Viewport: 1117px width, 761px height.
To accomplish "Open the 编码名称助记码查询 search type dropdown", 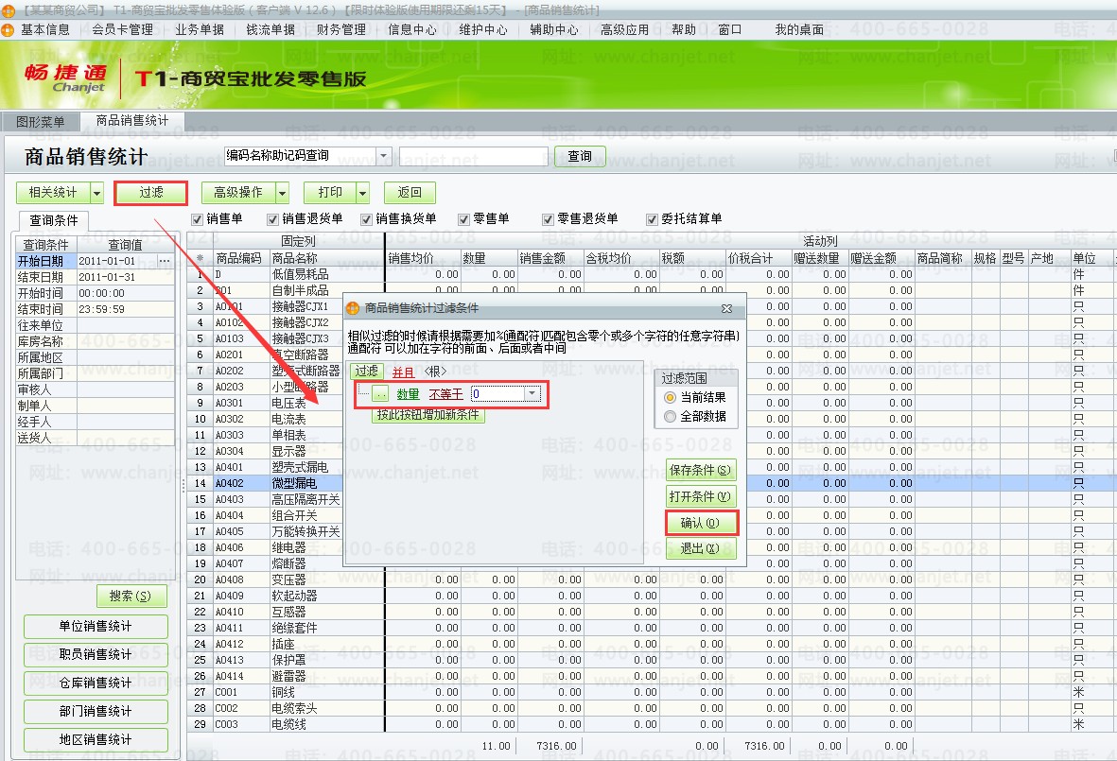I will [x=384, y=155].
